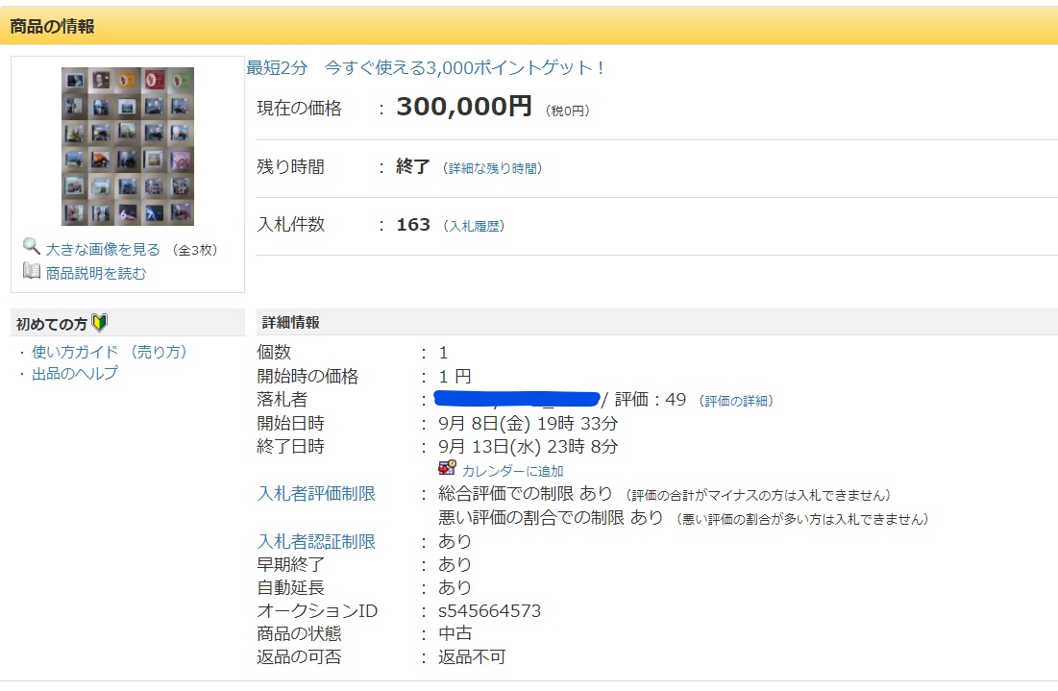Screen dimensions: 1058x691
Task: Click the 大きな画像を見る text link
Action: pyautogui.click(x=103, y=249)
